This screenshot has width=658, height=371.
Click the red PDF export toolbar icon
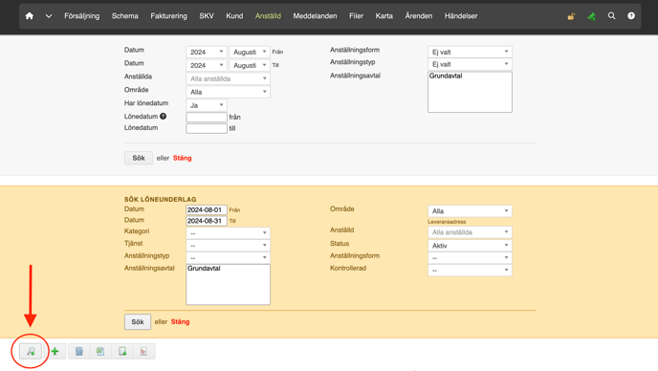[x=143, y=351]
